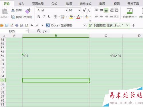Align text right
This screenshot has width=143, height=107.
[x=107, y=17]
